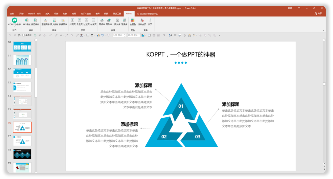The width and height of the screenshot is (333, 179).
Task: Open the 背景库 background library
Action: tap(124, 22)
